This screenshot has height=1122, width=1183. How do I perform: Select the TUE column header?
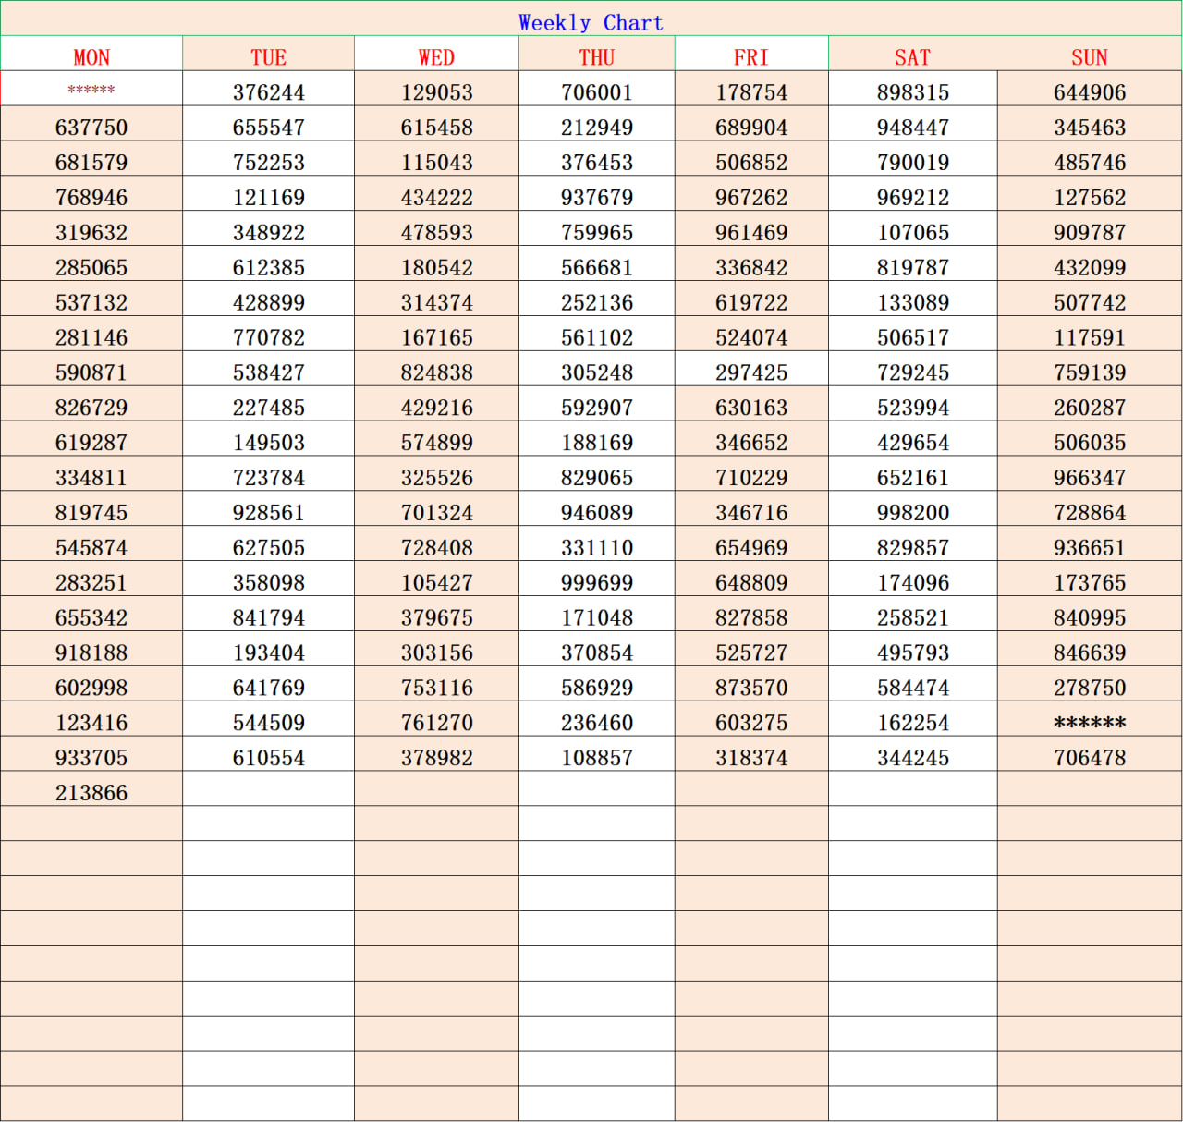pyautogui.click(x=267, y=56)
